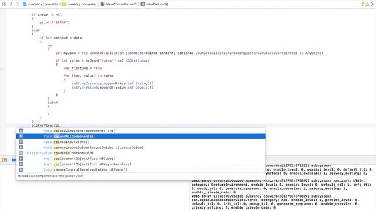Jump to previous issue arrow
The height and width of the screenshot is (211, 376).
[x=362, y=4]
